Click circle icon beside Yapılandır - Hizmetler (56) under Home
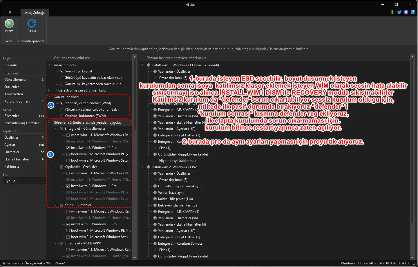This screenshot has height=267, width=418. point(155,116)
